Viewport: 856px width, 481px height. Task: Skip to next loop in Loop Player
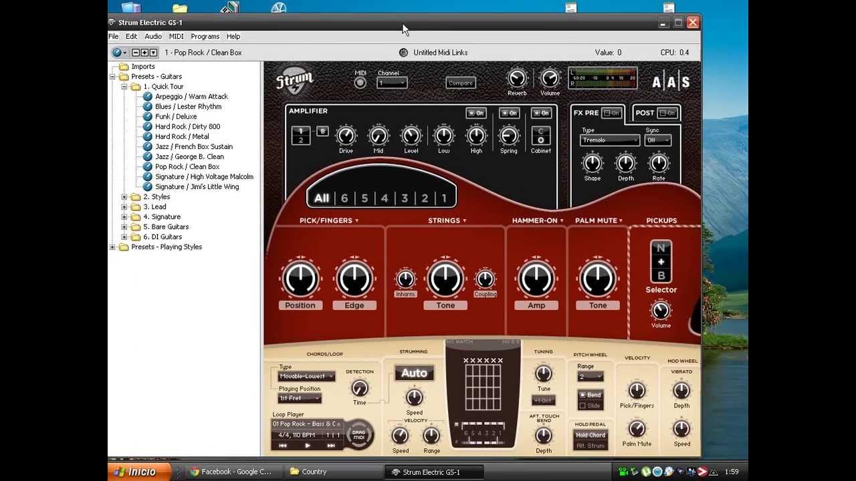click(330, 446)
